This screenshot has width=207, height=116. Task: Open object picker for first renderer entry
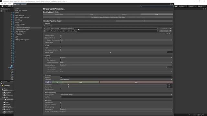158,29
